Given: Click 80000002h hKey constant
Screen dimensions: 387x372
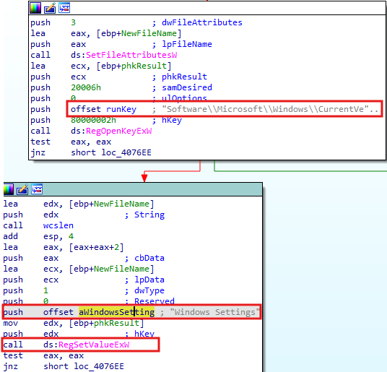Looking at the screenshot, I should [x=93, y=120].
